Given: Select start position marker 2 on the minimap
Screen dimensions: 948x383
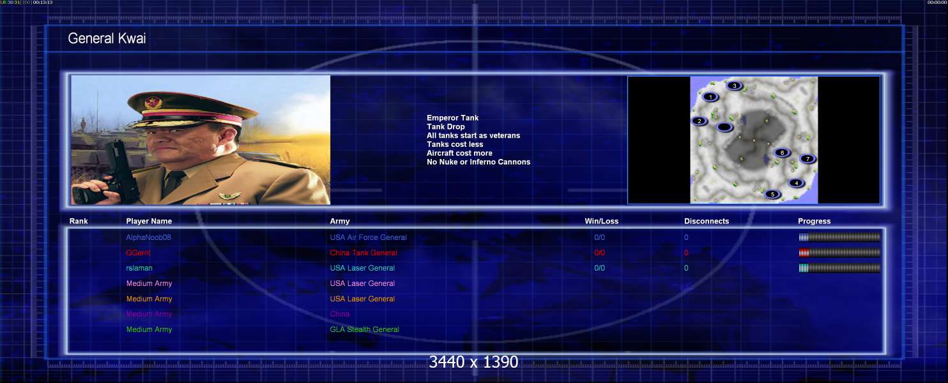Looking at the screenshot, I should tap(700, 121).
